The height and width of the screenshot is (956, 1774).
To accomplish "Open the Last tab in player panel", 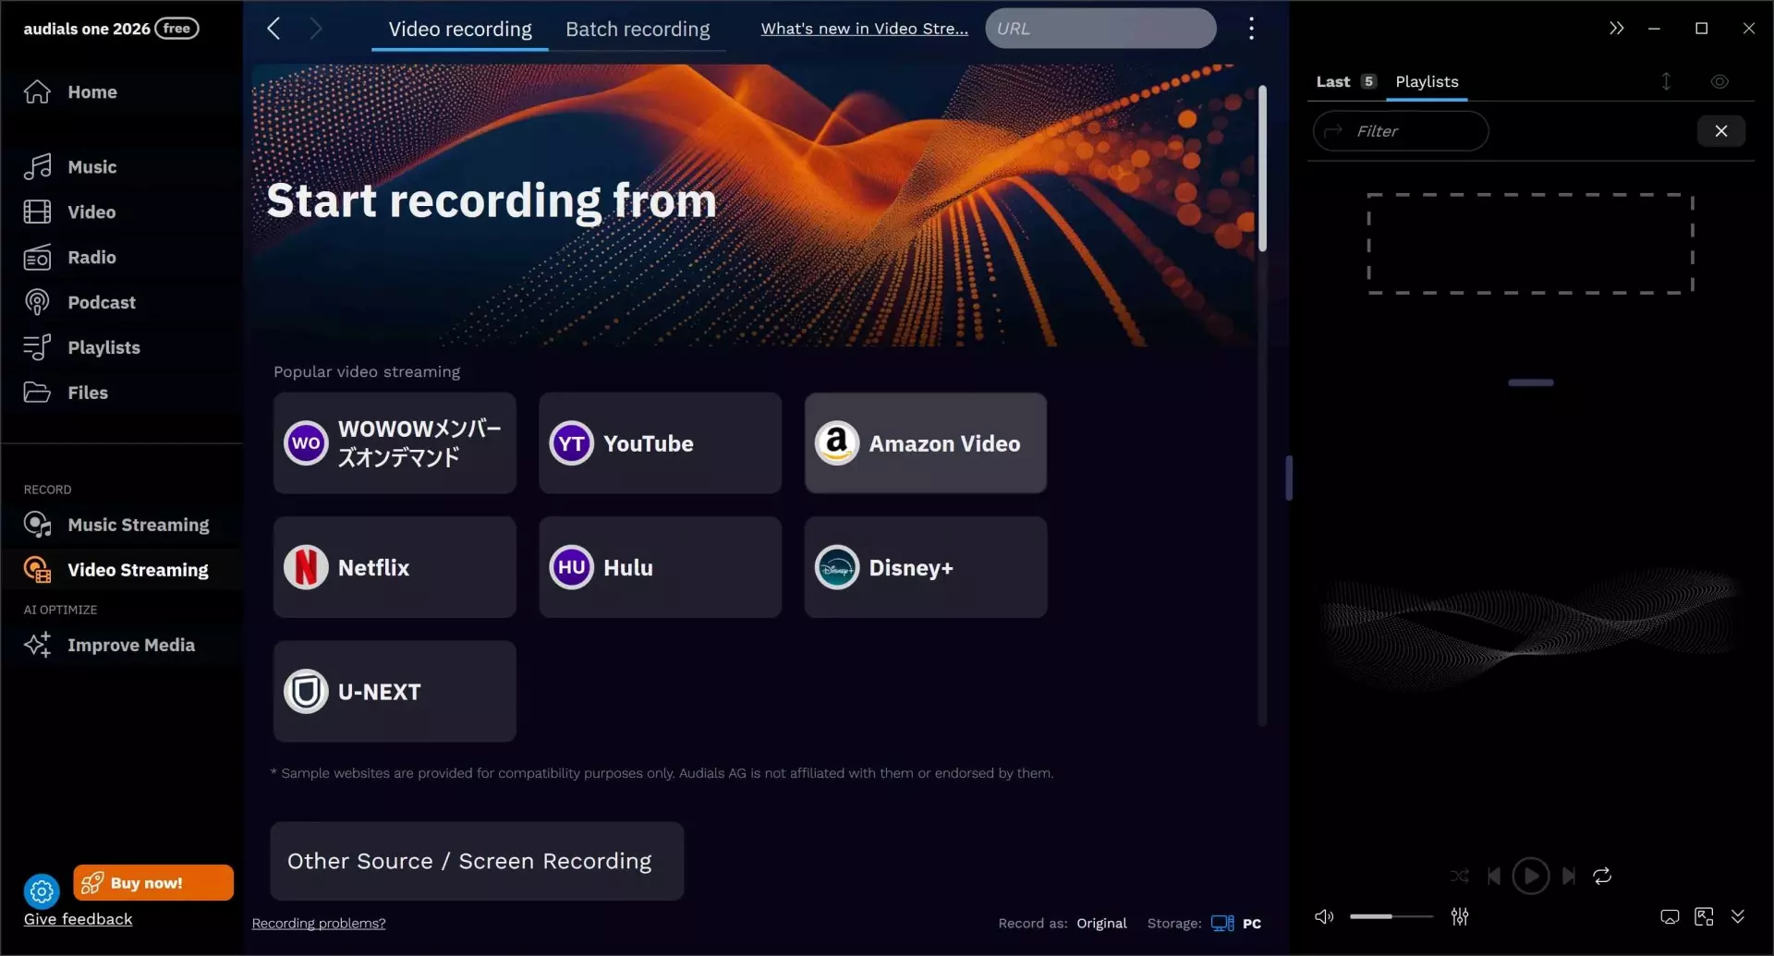I will click(x=1345, y=81).
